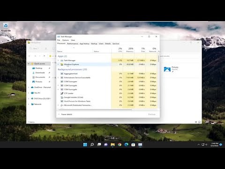Viewport: 225px width, 169px height.
Task: Click the Documents icon in File Explorer sidebar
Action: (x=33, y=77)
